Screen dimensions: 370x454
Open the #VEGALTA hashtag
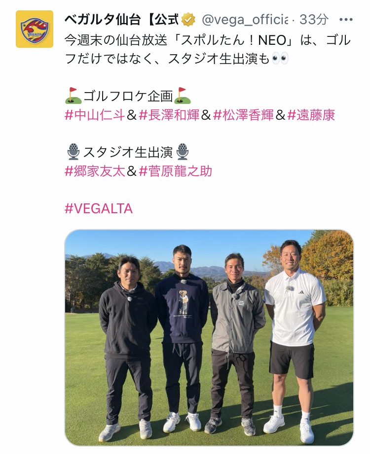point(98,208)
